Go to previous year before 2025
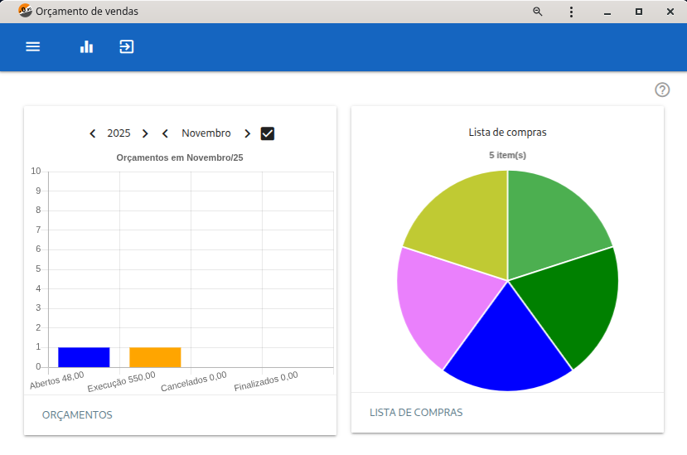 click(92, 133)
